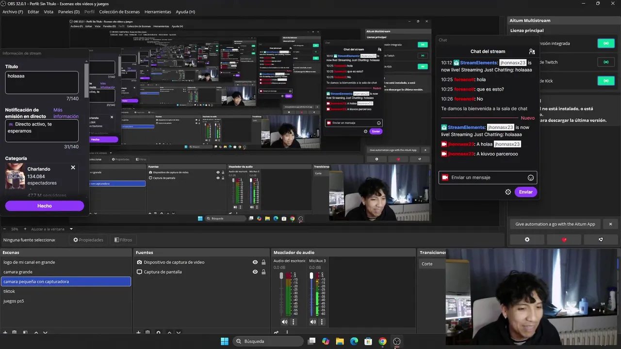Viewport: 621px width, 349px height.
Task: Zoom out the preview with minus
Action: [4, 229]
